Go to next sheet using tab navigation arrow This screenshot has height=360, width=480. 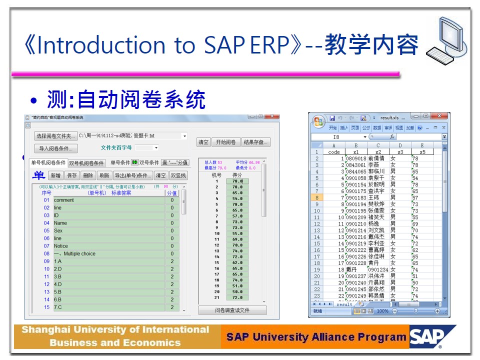tap(325, 304)
